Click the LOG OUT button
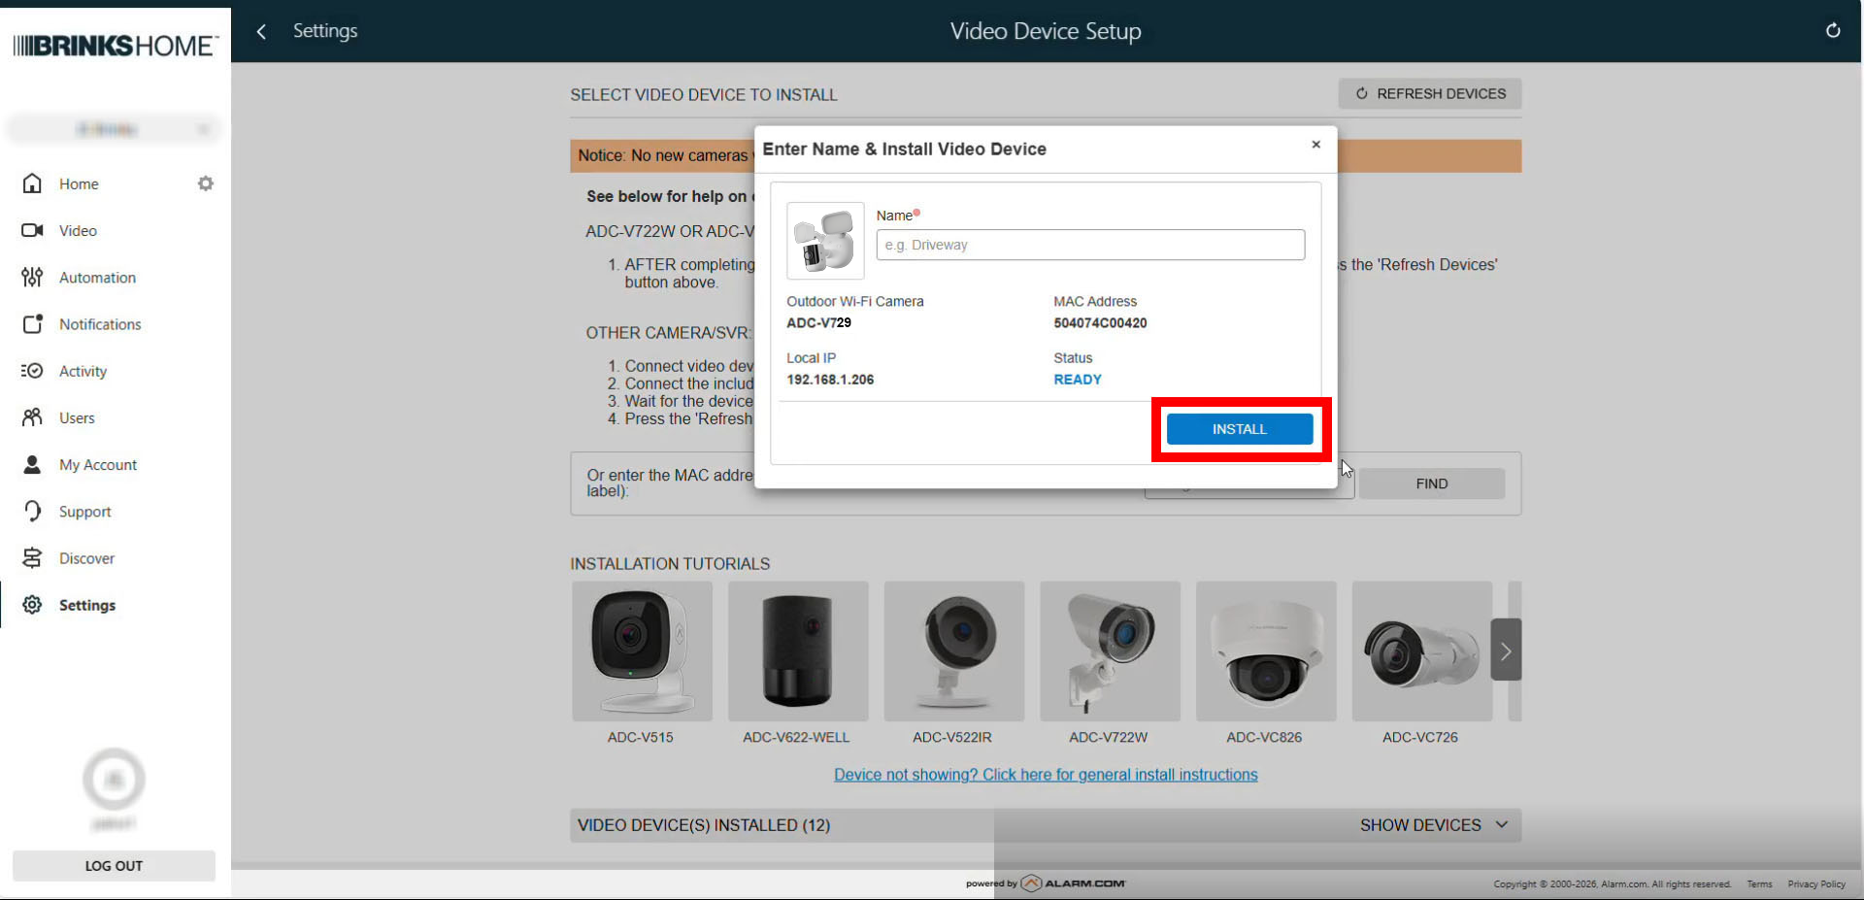 coord(114,866)
